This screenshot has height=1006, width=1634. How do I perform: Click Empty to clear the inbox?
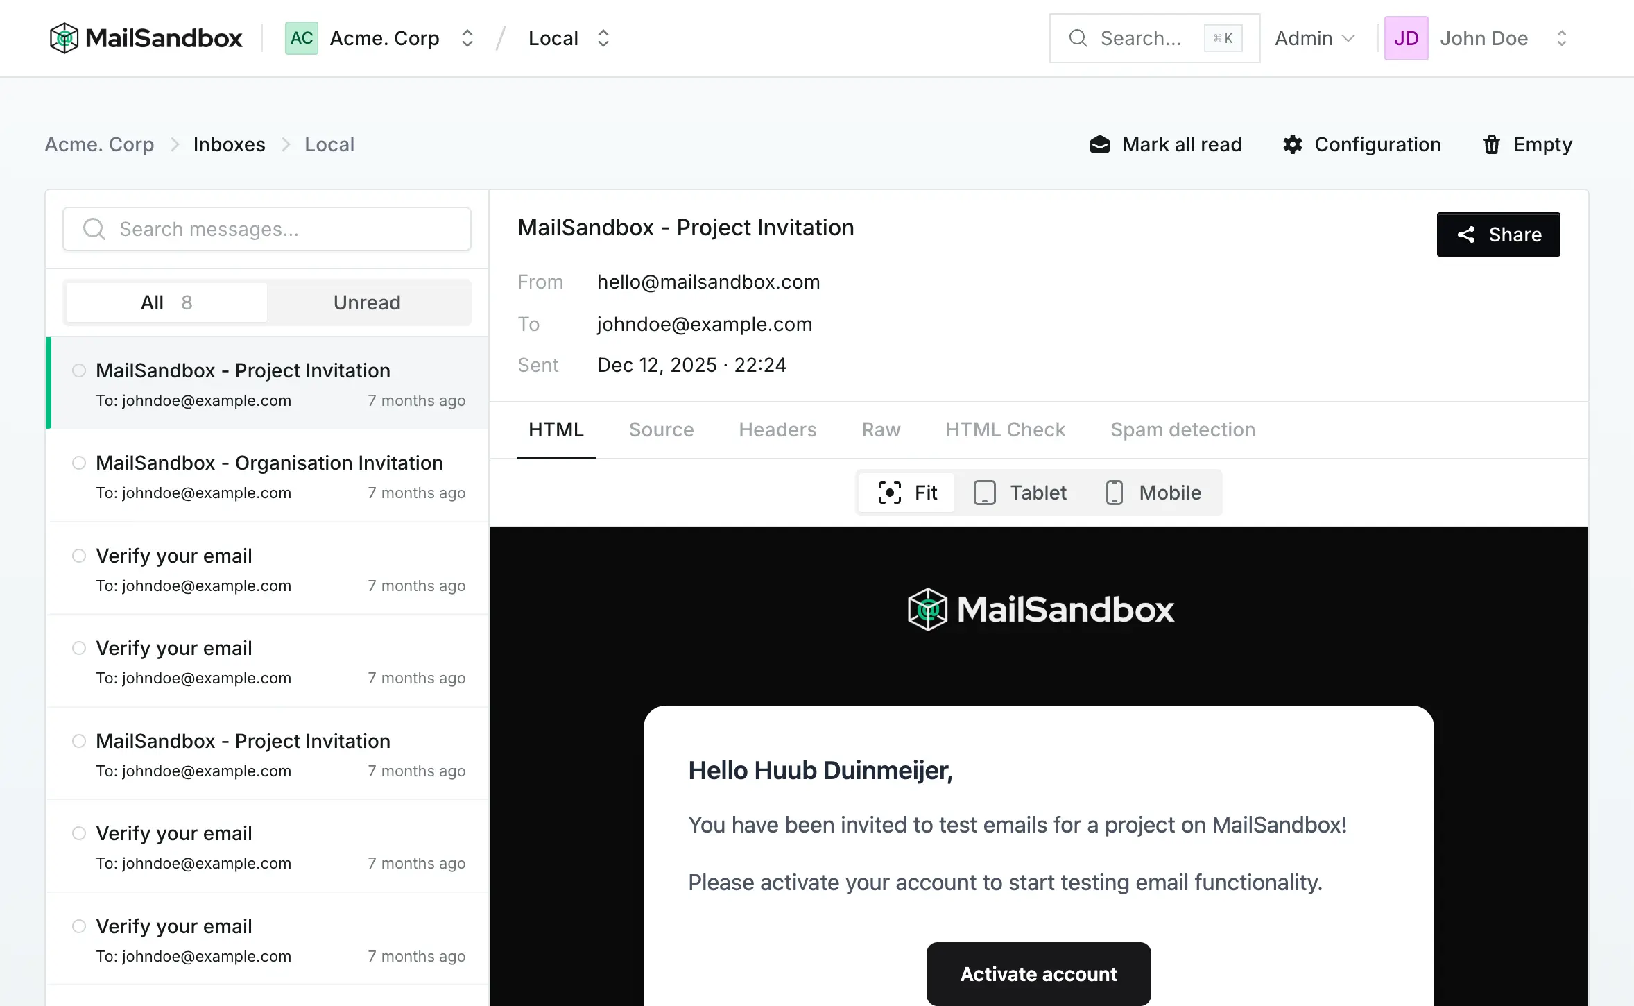click(x=1527, y=144)
